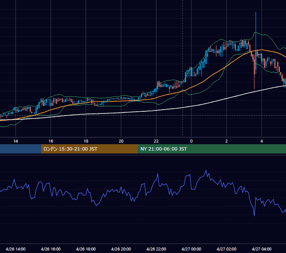Select the NY 21:00-06:00 JST session bar
Viewport: 286px width, 253px height.
point(212,149)
